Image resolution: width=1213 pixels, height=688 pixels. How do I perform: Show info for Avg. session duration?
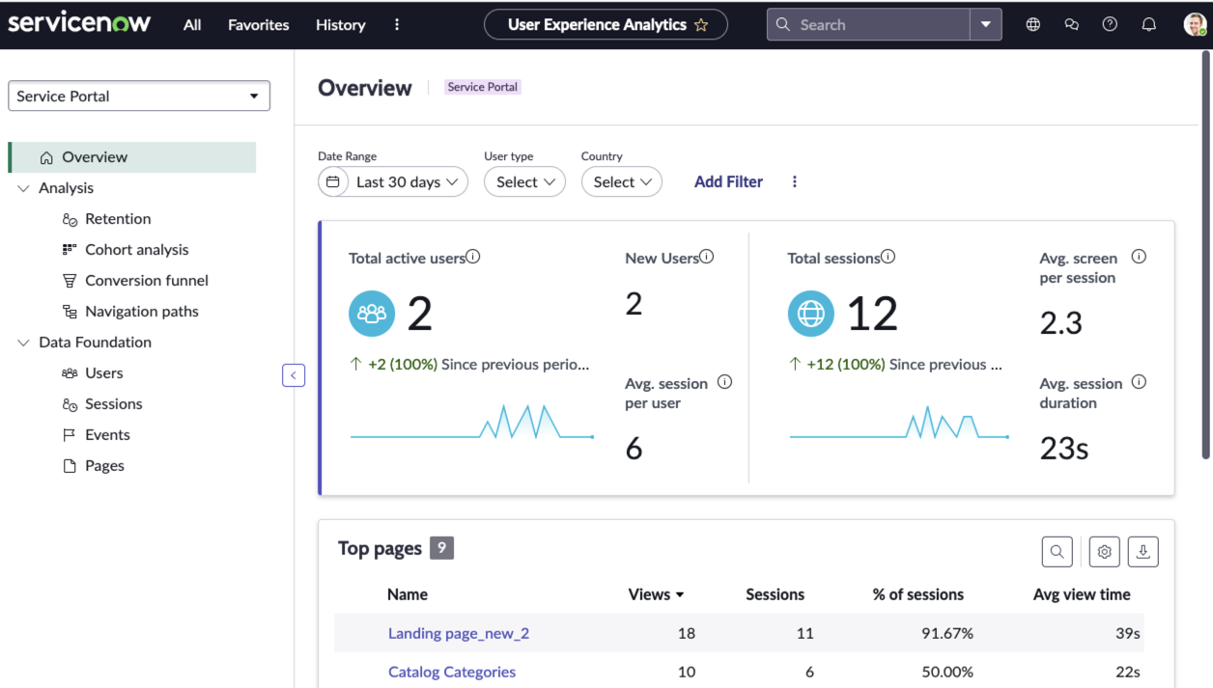[x=1139, y=382]
